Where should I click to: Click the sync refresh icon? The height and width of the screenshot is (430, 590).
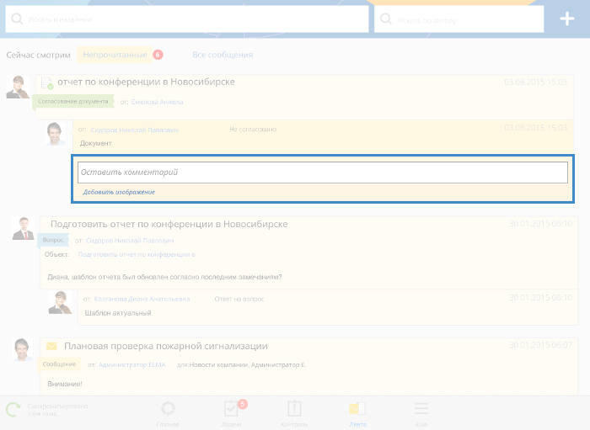13,409
